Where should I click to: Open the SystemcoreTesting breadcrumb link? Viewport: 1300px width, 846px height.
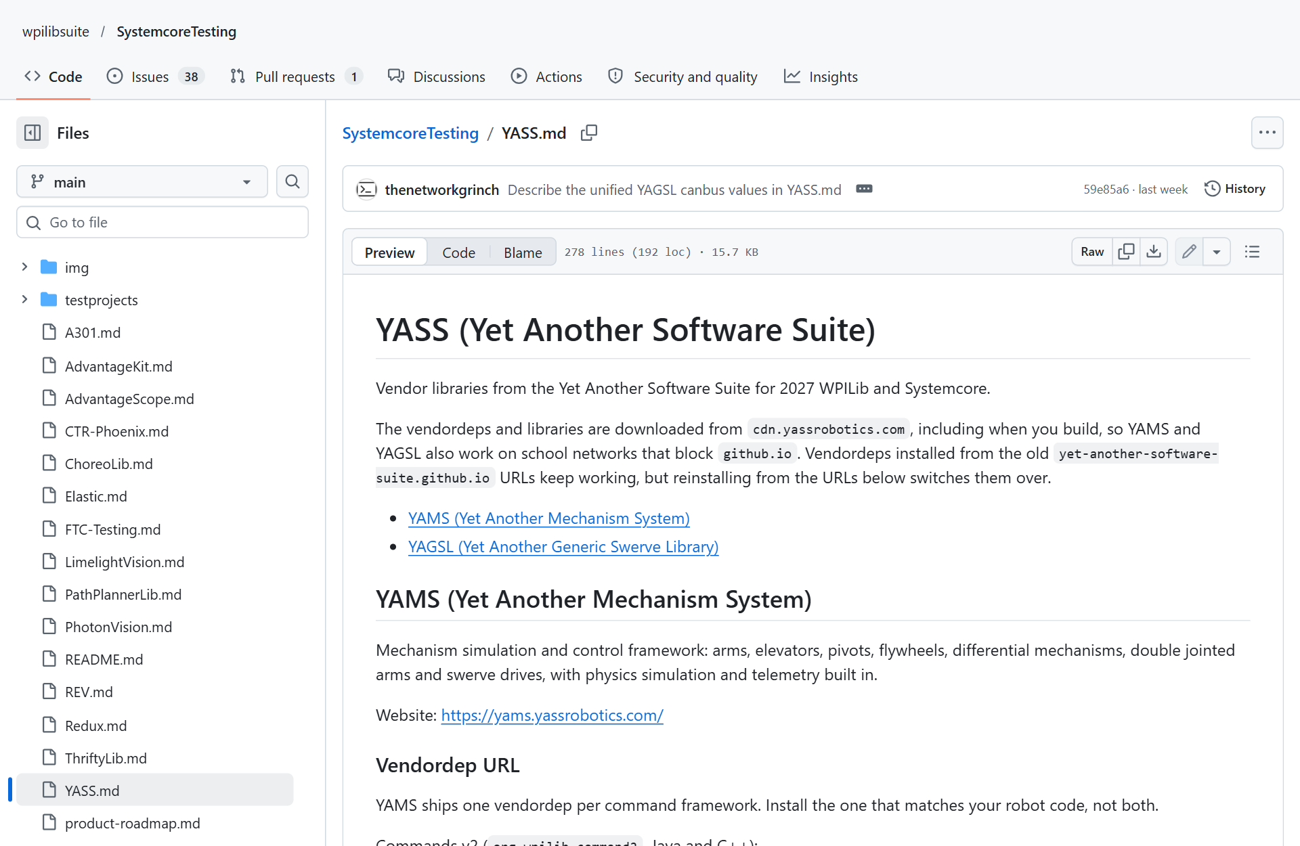pos(410,133)
